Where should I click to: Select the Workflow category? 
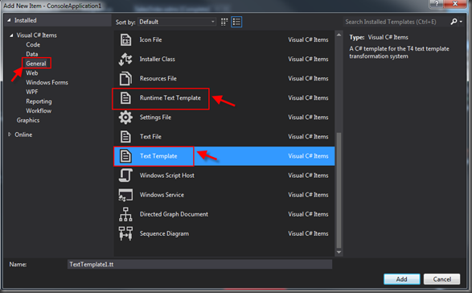coord(39,110)
